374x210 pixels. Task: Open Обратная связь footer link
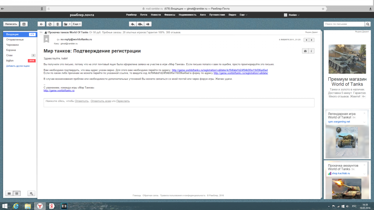[150, 196]
